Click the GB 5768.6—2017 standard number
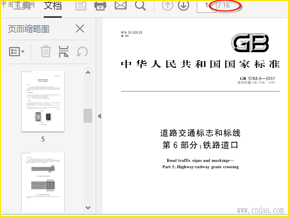The image size is (289, 217). 257,78
